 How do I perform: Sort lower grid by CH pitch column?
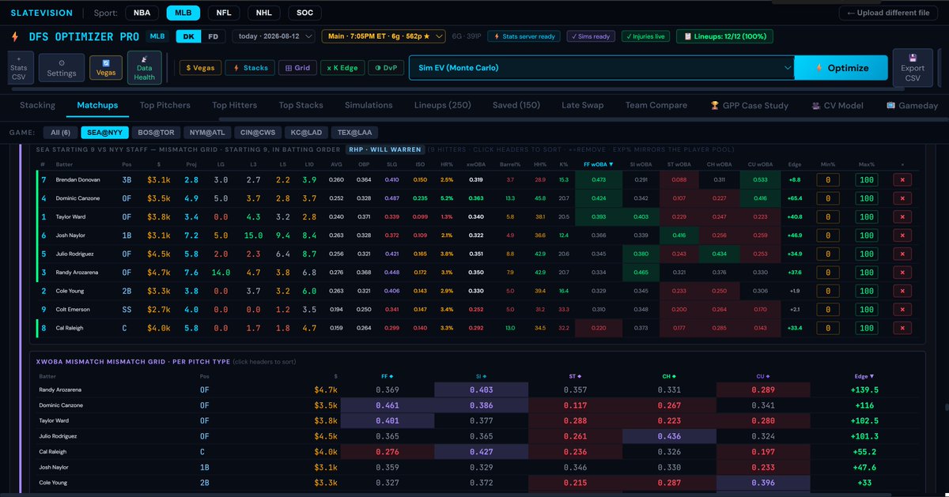pos(669,376)
